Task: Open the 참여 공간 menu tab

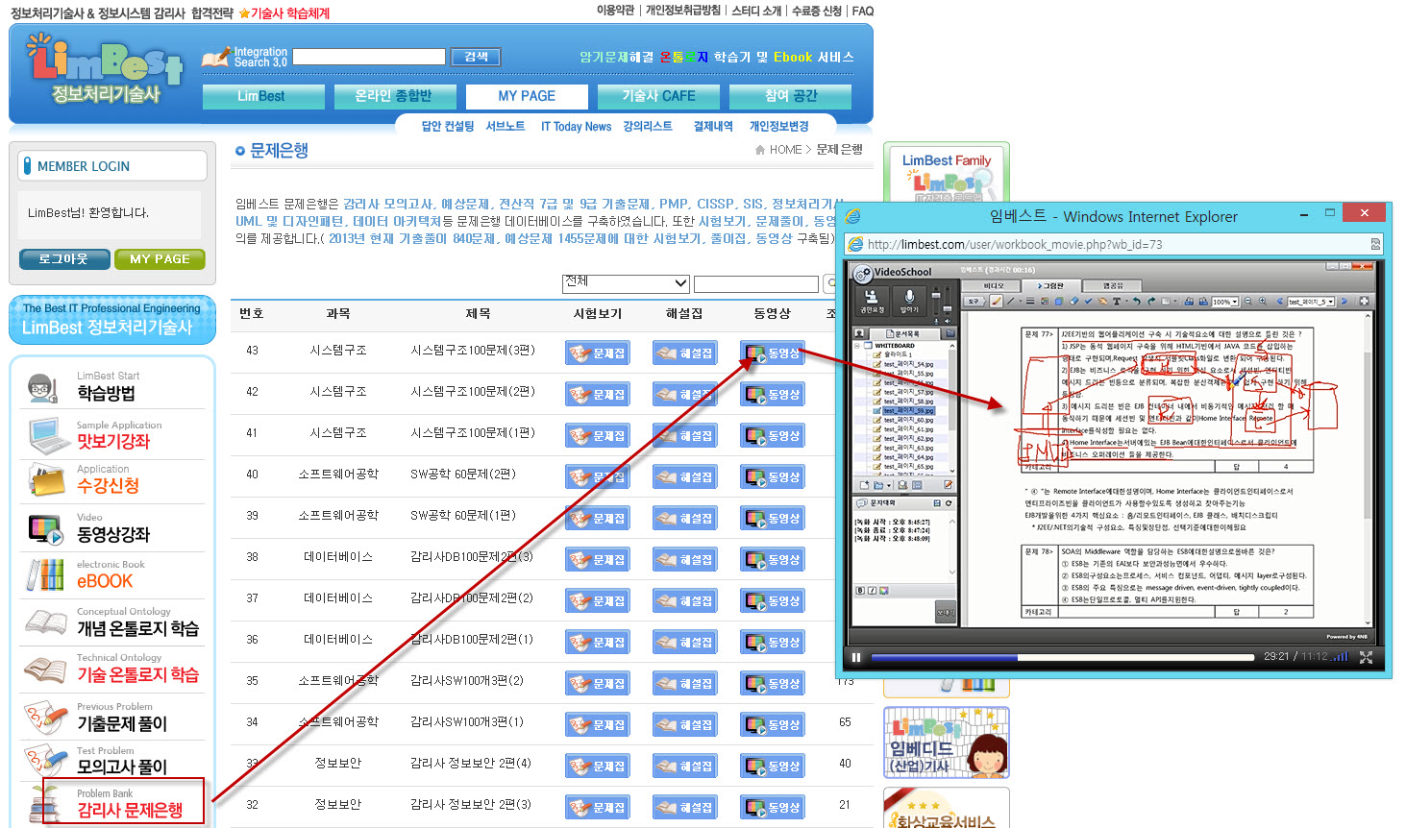Action: point(790,96)
